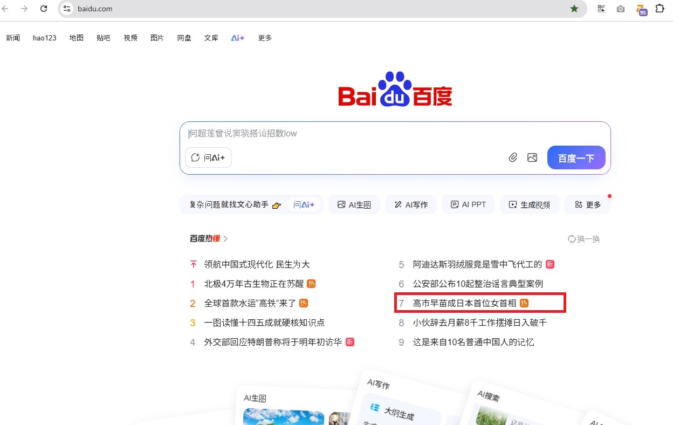Viewport: 673px width, 425px height.
Task: Open the browser extensions puzzle icon
Action: pos(660,9)
